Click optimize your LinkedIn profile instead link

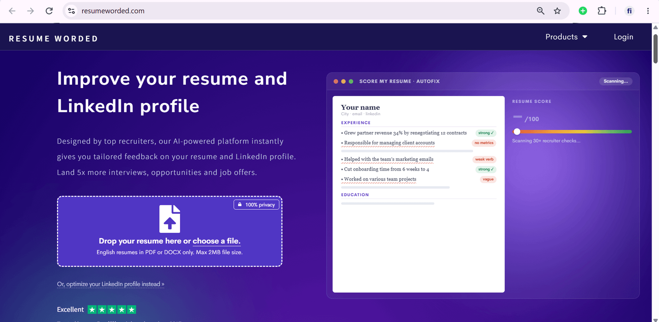point(110,284)
